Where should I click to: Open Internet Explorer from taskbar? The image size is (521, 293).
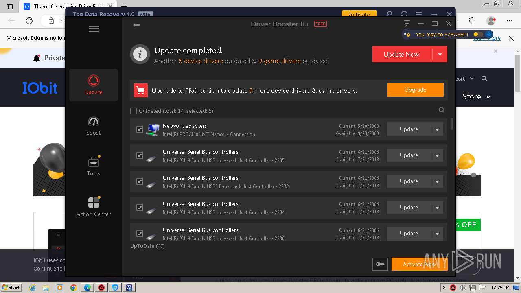(x=32, y=288)
